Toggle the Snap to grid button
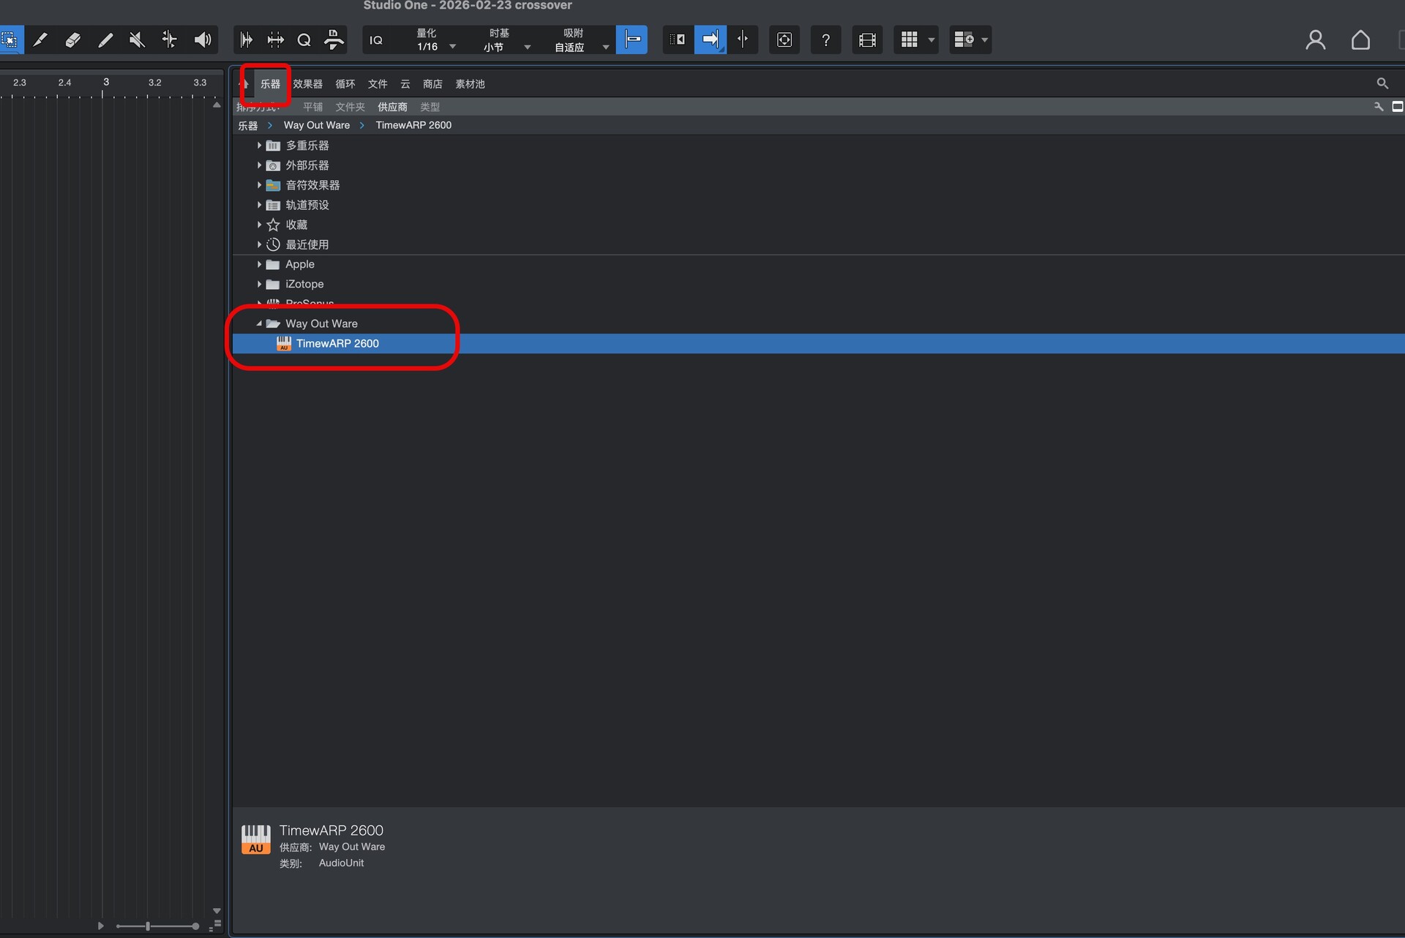The height and width of the screenshot is (938, 1405). [x=632, y=40]
